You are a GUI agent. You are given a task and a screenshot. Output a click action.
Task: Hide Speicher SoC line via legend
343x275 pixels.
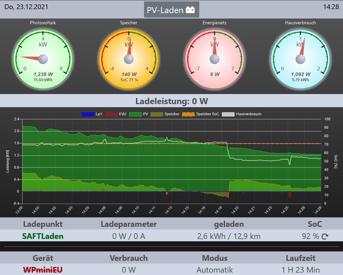click(201, 114)
